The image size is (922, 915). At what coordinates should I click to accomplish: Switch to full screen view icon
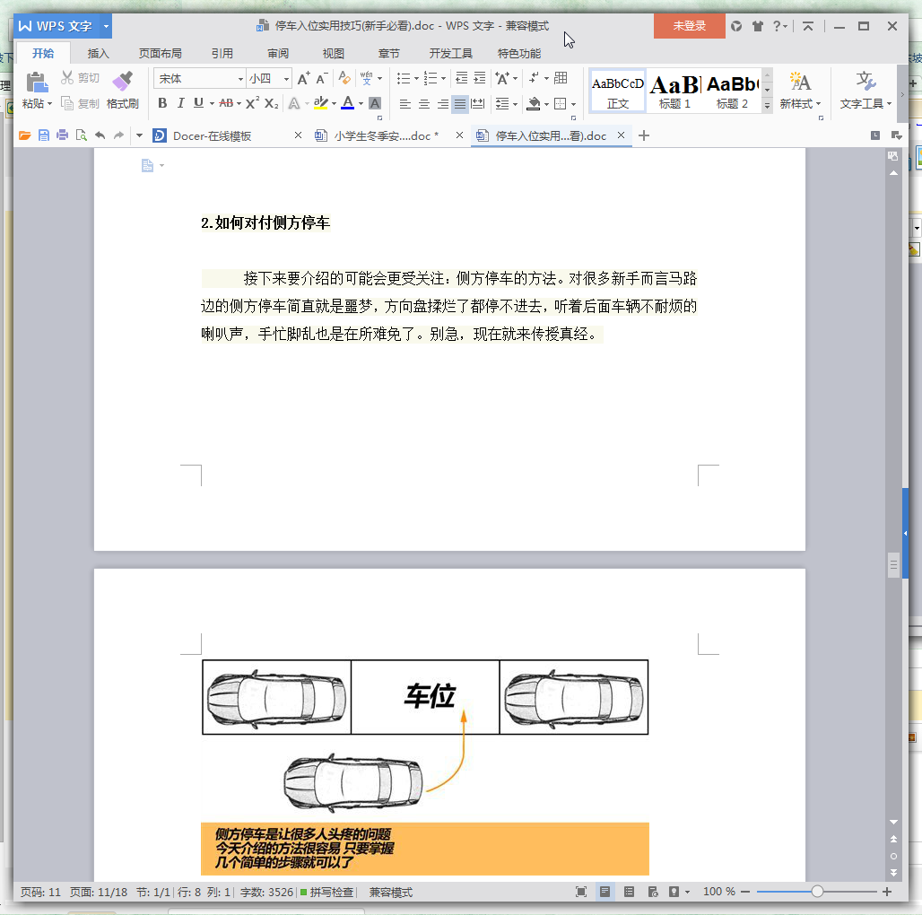pos(581,892)
